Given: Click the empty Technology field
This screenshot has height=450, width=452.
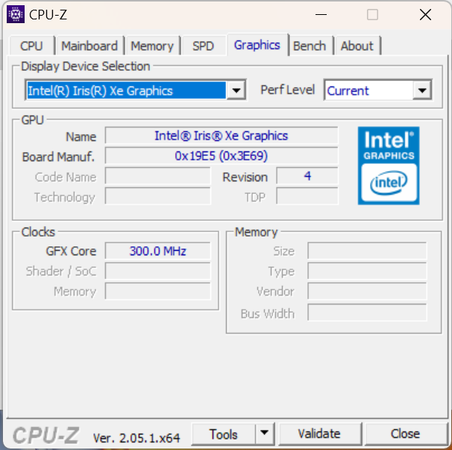Looking at the screenshot, I should coord(157,196).
